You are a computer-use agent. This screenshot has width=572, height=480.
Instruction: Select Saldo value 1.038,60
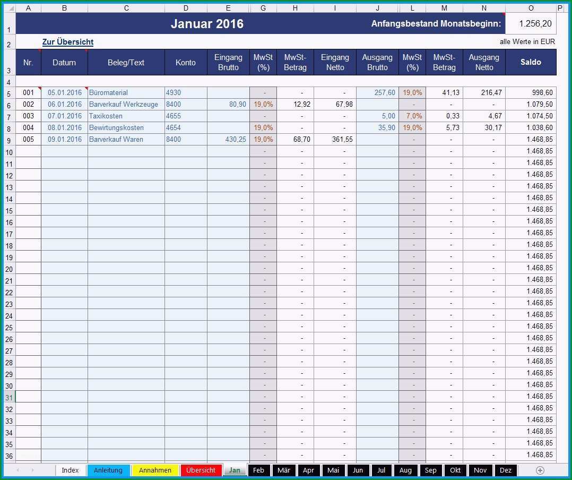[531, 128]
